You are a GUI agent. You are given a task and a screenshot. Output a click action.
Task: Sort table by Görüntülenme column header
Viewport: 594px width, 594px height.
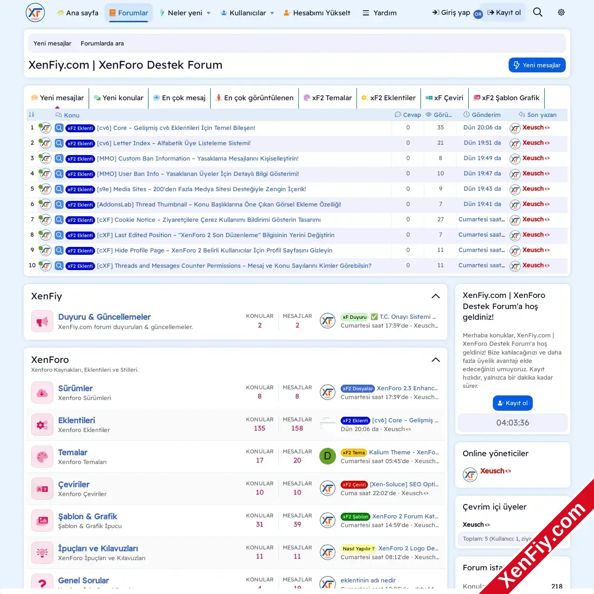click(x=439, y=115)
